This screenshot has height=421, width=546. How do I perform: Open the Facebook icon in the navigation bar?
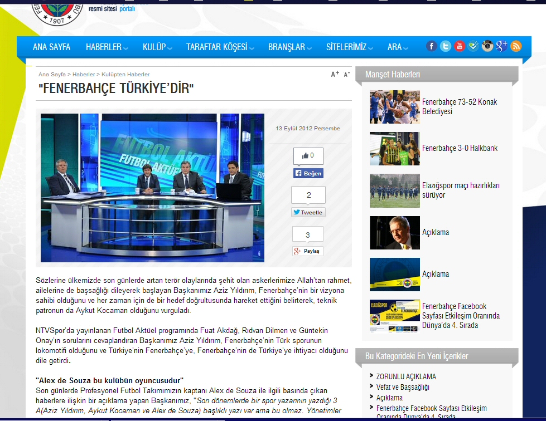coord(431,47)
